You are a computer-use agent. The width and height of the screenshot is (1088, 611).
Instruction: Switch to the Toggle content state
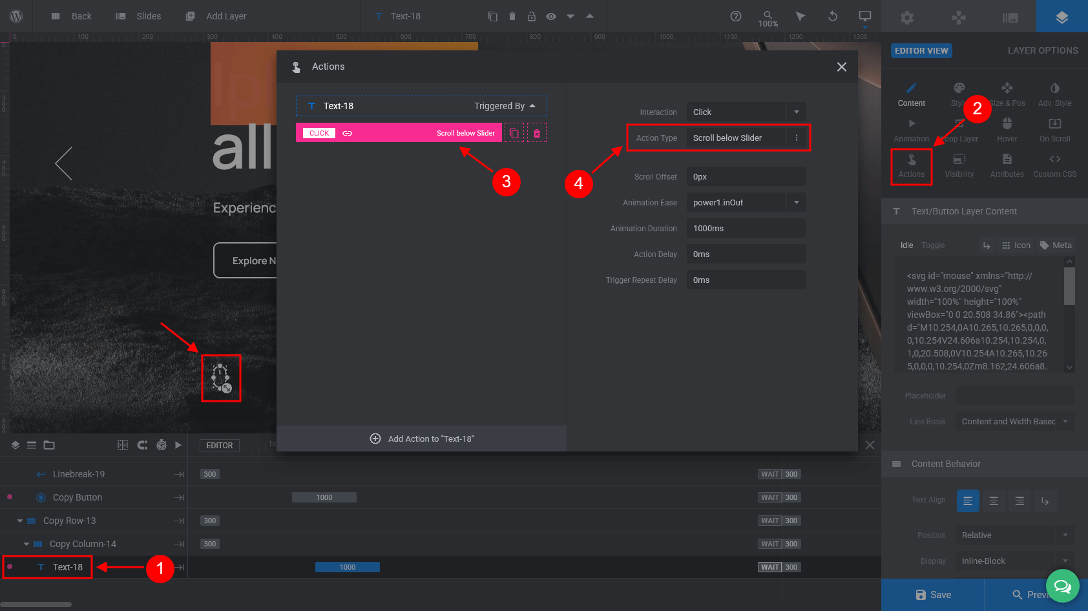[x=933, y=245]
